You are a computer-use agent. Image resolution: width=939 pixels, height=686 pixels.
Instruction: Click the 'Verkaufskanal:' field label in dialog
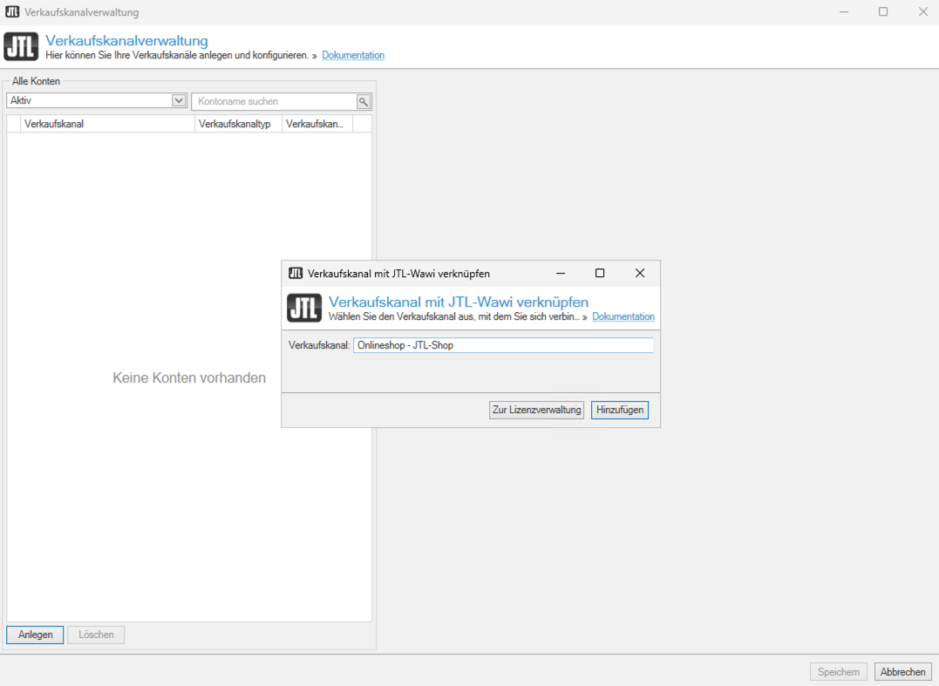click(319, 345)
